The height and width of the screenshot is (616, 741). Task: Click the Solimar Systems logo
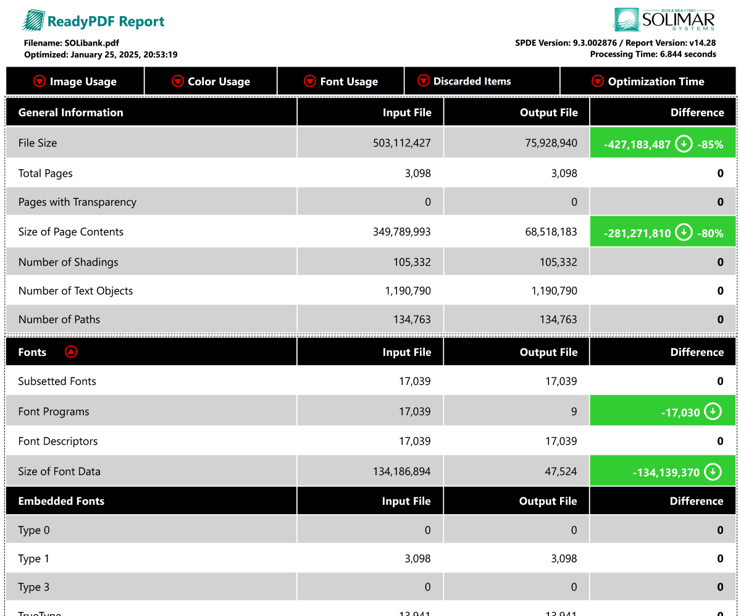coord(664,20)
